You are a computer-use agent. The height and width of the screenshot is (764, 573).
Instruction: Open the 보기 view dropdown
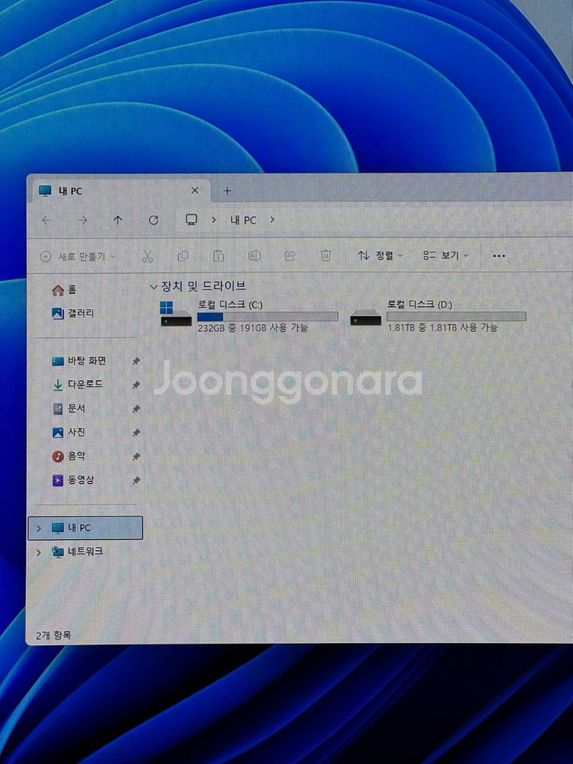[x=446, y=256]
